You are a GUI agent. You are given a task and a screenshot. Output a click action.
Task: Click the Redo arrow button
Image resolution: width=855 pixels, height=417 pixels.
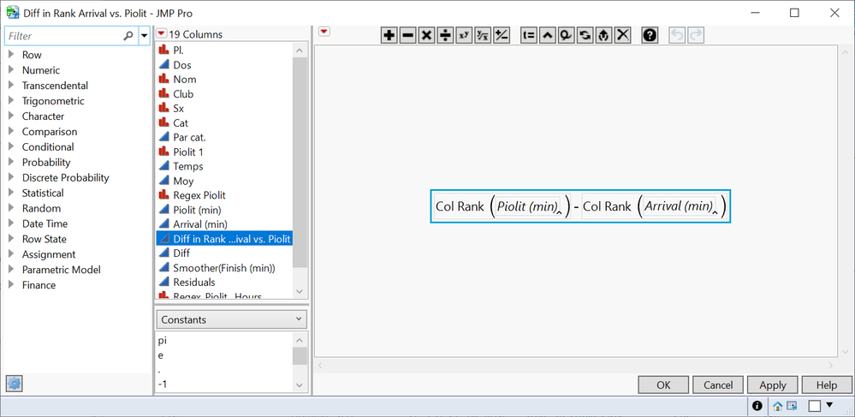695,35
